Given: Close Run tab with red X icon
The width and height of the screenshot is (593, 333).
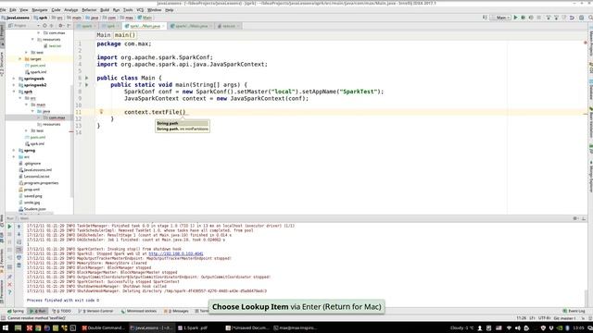Looking at the screenshot, I should pos(9,285).
